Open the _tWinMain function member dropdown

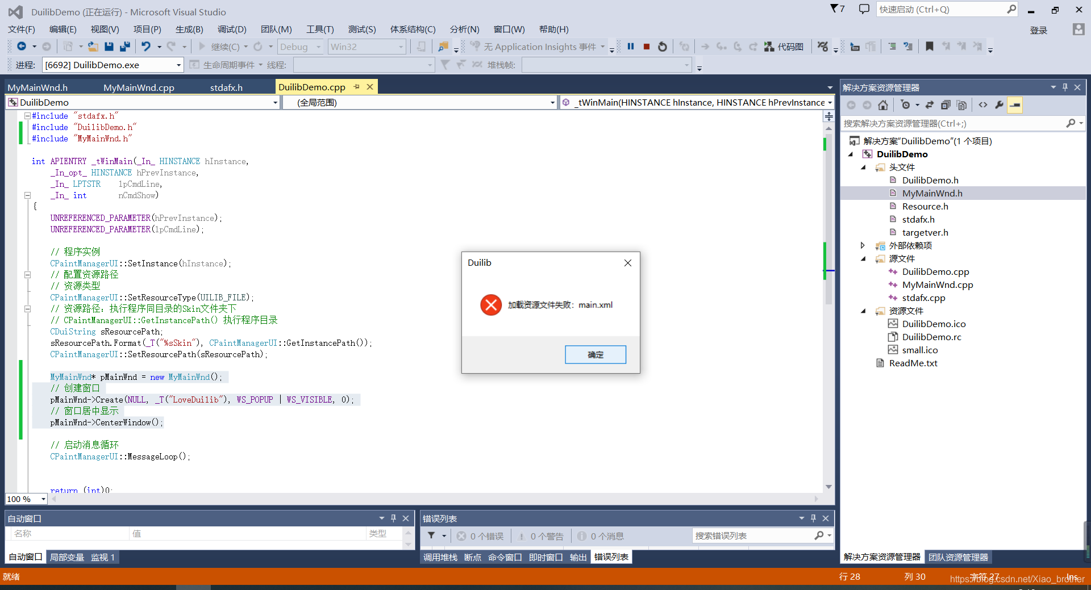697,103
